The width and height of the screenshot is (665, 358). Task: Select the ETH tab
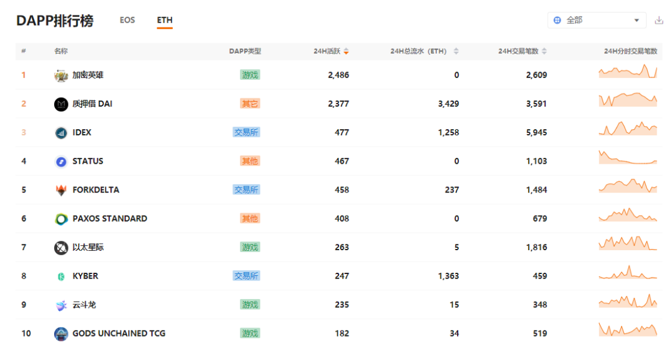[164, 20]
